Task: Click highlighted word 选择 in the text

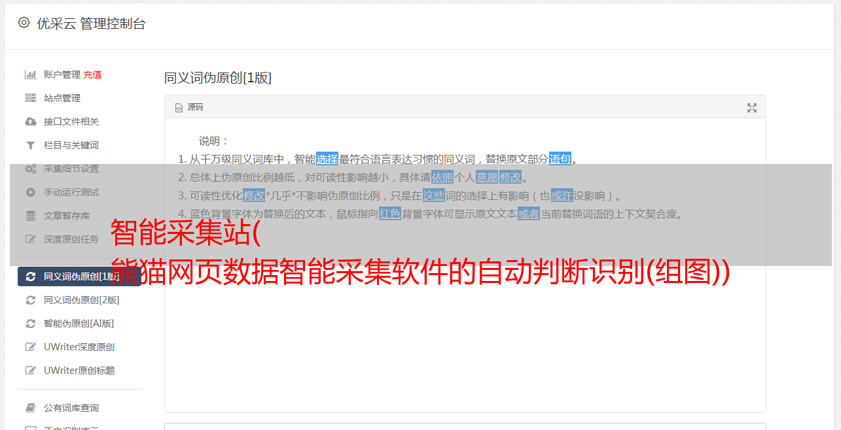Action: tap(327, 159)
